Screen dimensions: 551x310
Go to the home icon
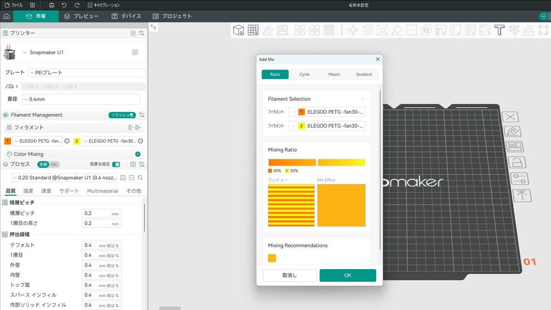[x=6, y=16]
